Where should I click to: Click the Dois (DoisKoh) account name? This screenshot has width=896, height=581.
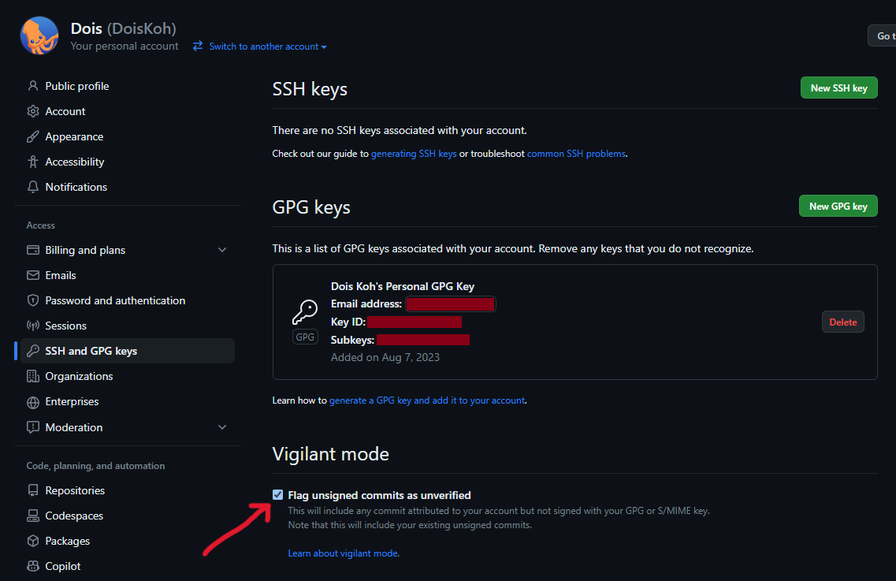pyautogui.click(x=124, y=28)
